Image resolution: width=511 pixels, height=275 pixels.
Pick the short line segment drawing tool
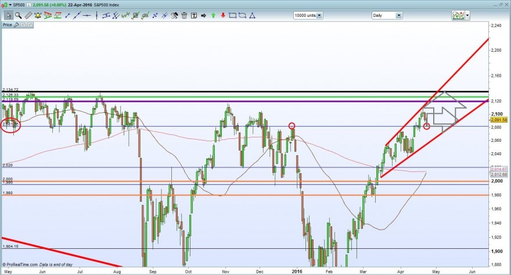67,15
